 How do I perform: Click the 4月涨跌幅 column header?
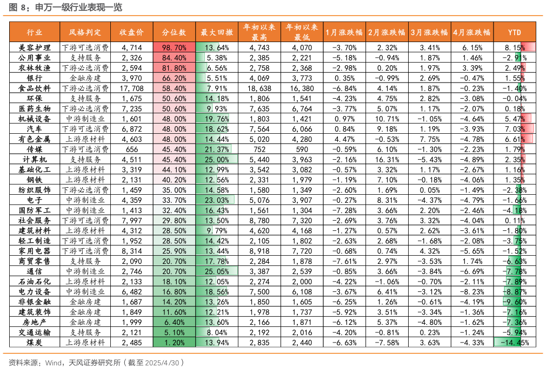(x=472, y=32)
